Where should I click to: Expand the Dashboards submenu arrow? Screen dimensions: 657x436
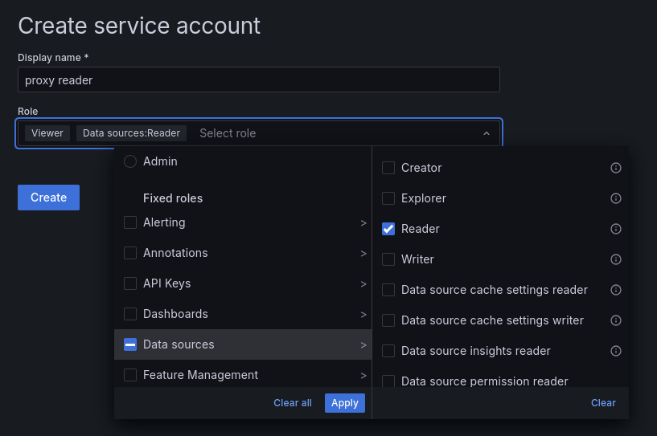click(x=363, y=315)
